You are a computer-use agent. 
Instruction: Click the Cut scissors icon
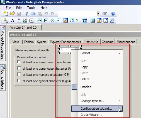[x=27, y=14]
